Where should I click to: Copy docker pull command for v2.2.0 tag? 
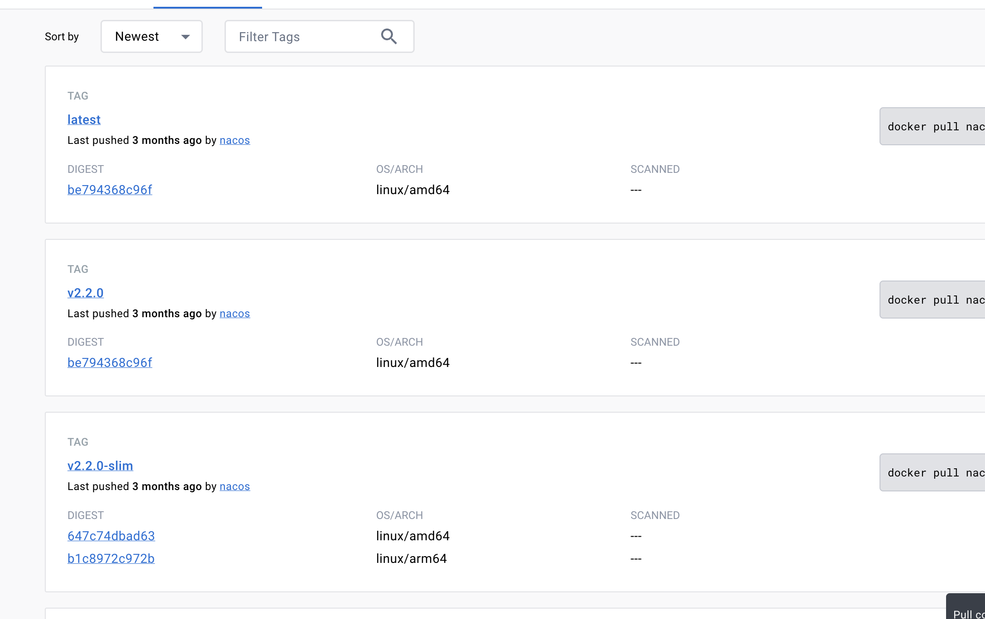tap(932, 300)
